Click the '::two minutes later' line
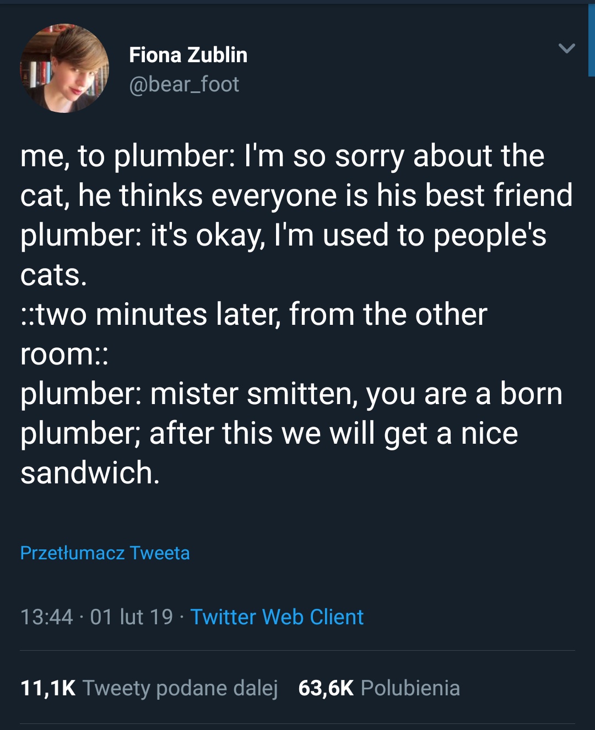The height and width of the screenshot is (730, 595). (253, 314)
